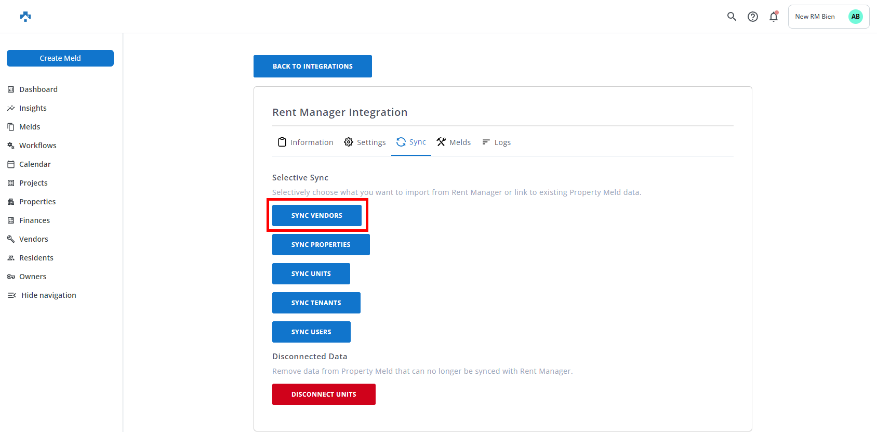
Task: Open Dashboard from the sidebar
Action: pos(38,89)
